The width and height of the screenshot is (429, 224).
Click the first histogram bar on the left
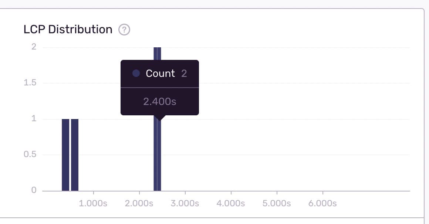(65, 155)
